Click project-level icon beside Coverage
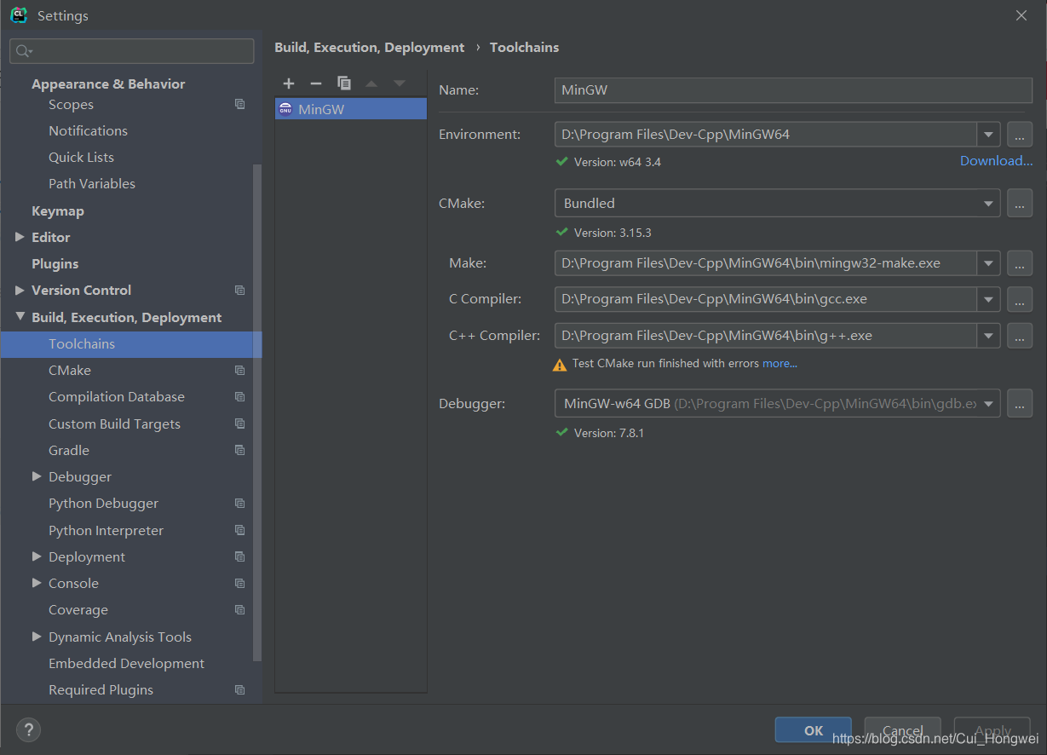 (239, 610)
